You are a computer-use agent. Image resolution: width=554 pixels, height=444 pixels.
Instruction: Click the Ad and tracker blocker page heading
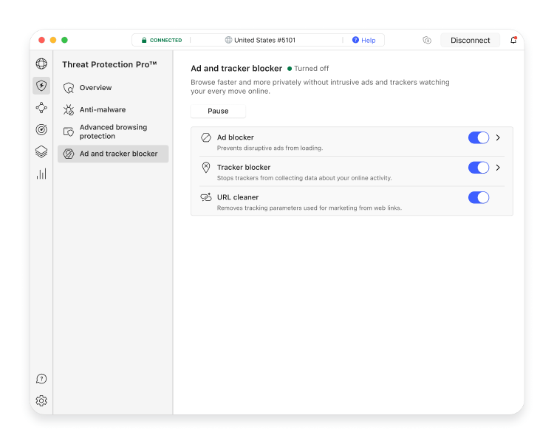pyautogui.click(x=236, y=68)
